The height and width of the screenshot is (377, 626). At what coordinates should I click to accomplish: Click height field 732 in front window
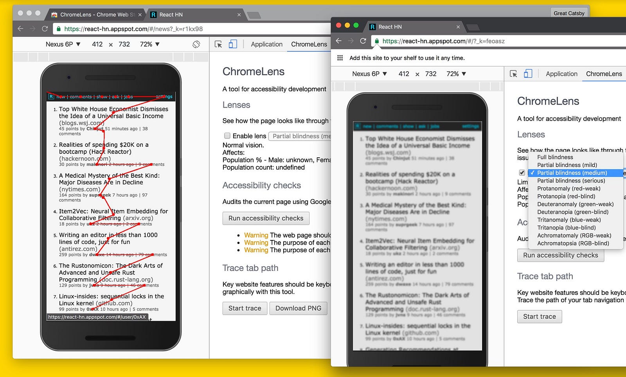click(x=431, y=74)
